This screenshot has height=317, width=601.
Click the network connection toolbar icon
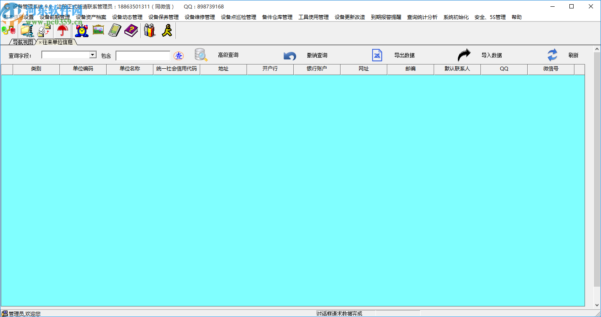click(9, 31)
